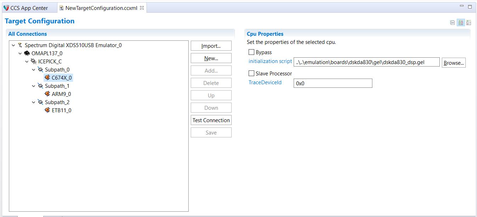
Task: Click the greyed Add... button
Action: [211, 70]
